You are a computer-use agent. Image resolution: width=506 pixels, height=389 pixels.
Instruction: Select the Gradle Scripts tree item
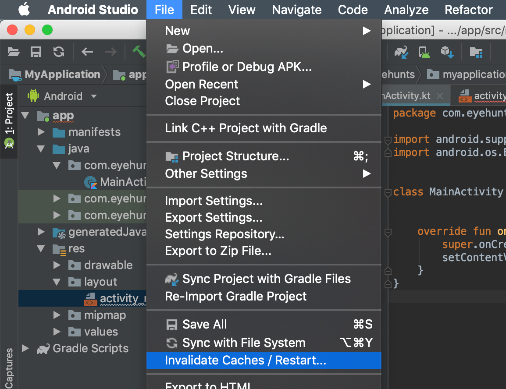coord(90,348)
